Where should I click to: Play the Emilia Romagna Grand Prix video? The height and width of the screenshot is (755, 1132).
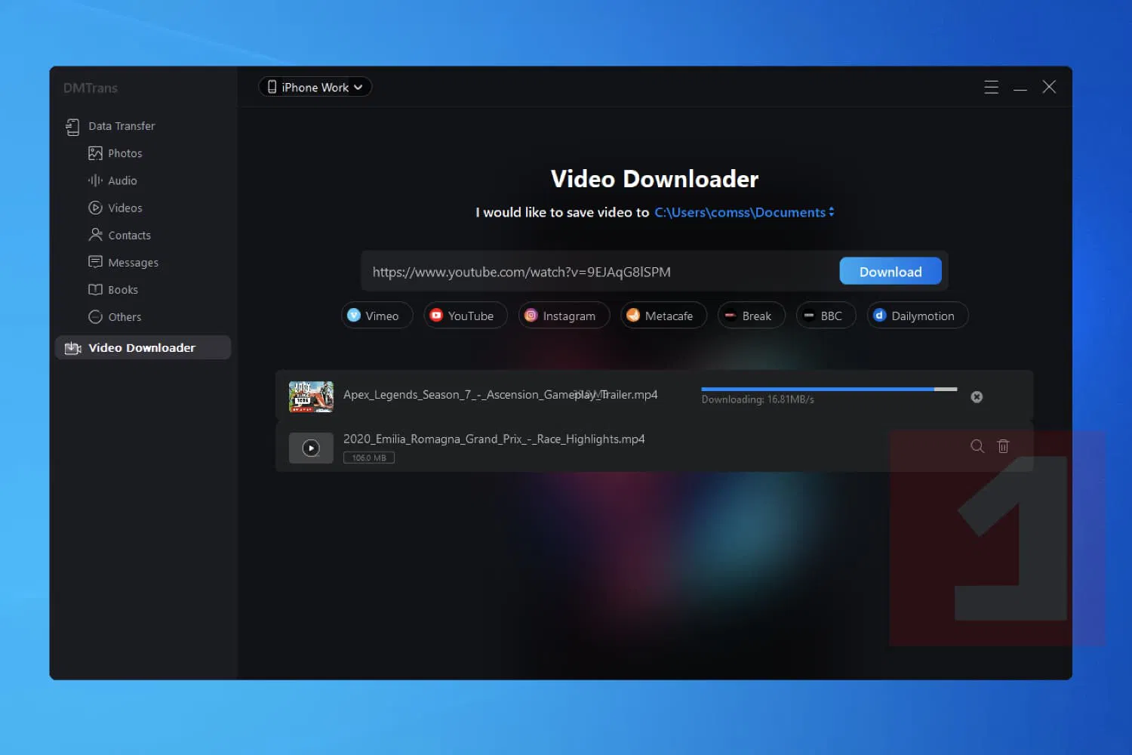pyautogui.click(x=311, y=448)
